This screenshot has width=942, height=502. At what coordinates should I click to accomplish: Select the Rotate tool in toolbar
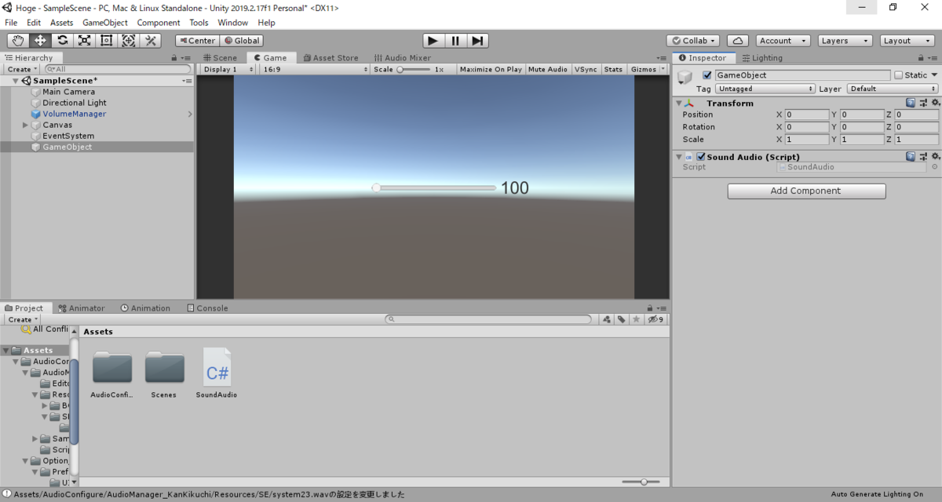(x=63, y=41)
